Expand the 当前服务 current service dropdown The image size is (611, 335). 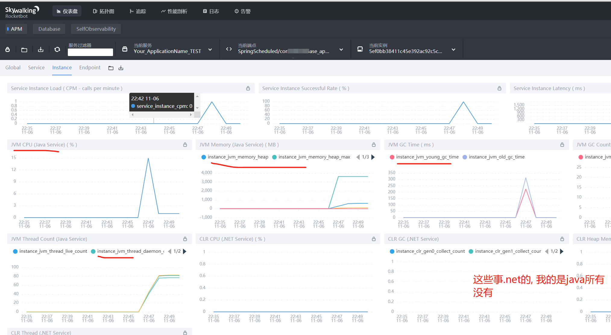(x=210, y=50)
